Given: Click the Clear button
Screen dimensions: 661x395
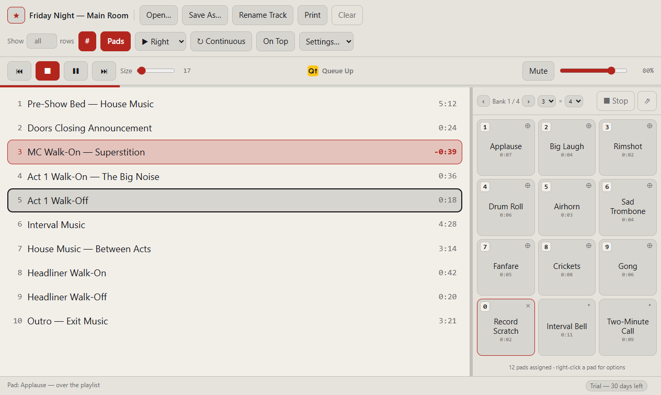Looking at the screenshot, I should 347,15.
